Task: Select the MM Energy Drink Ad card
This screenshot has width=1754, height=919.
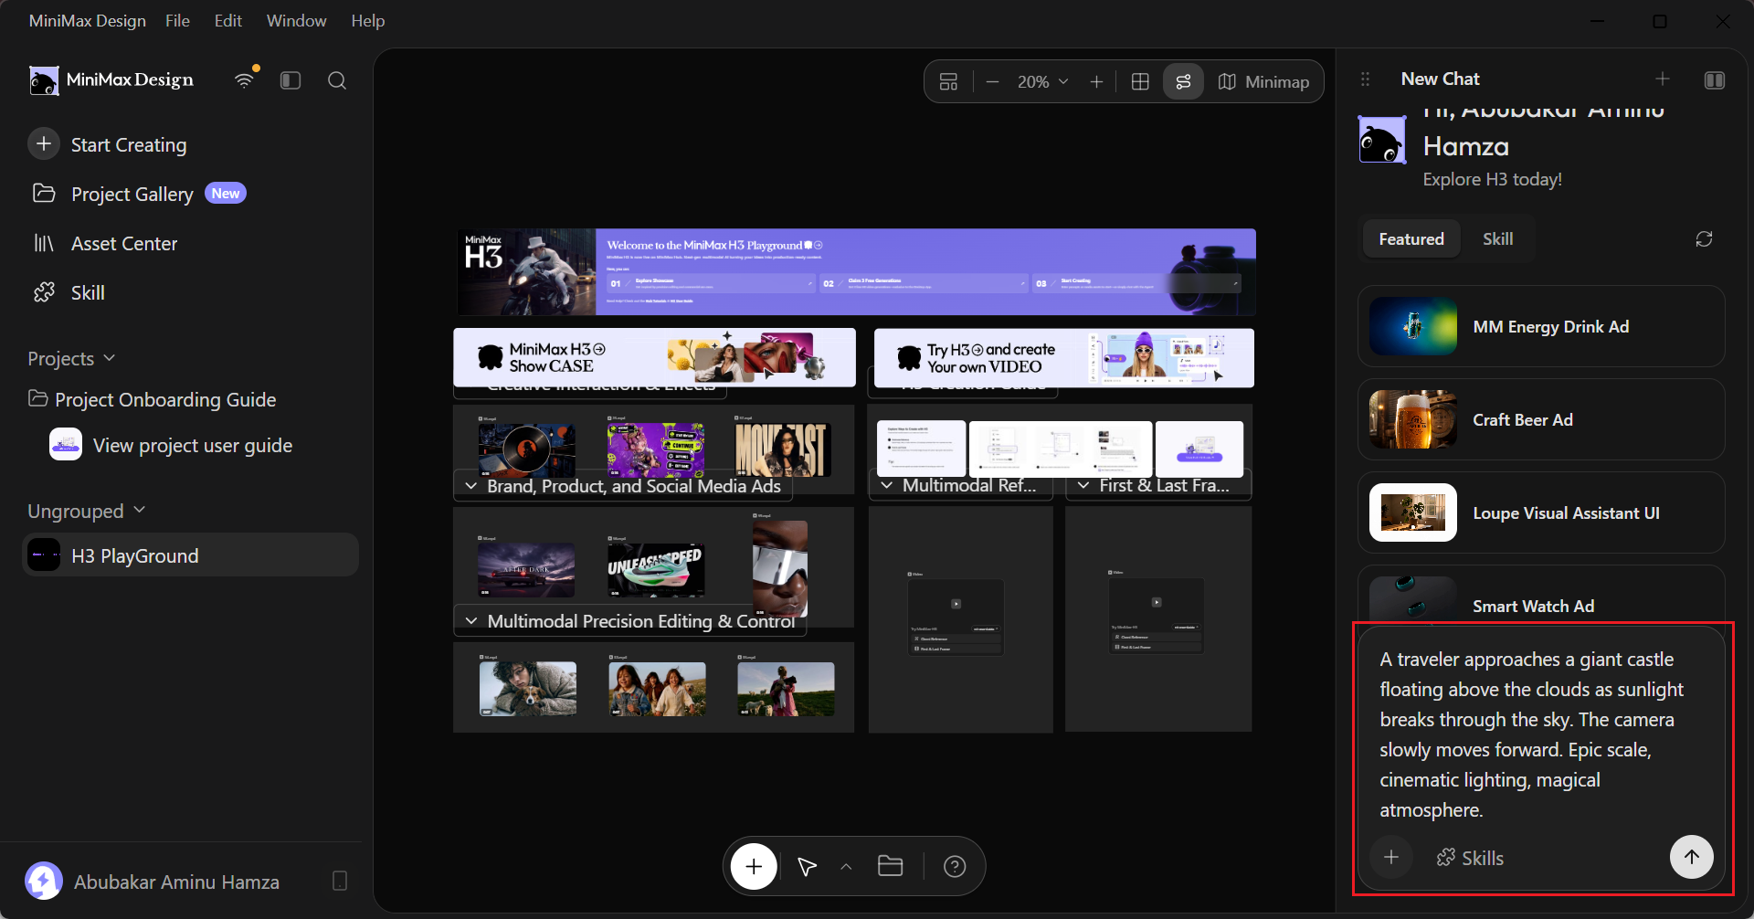Action: click(x=1541, y=326)
